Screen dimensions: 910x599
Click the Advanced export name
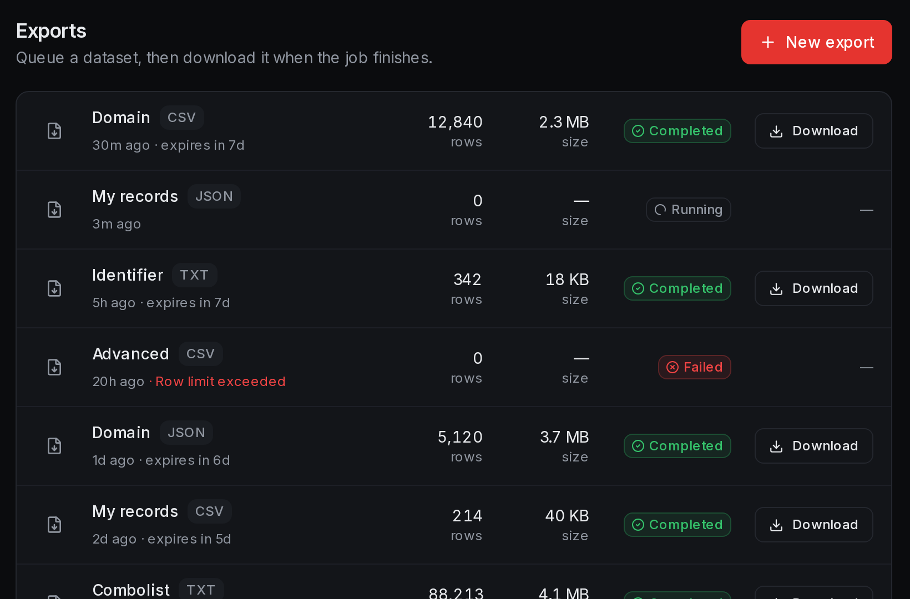point(130,354)
